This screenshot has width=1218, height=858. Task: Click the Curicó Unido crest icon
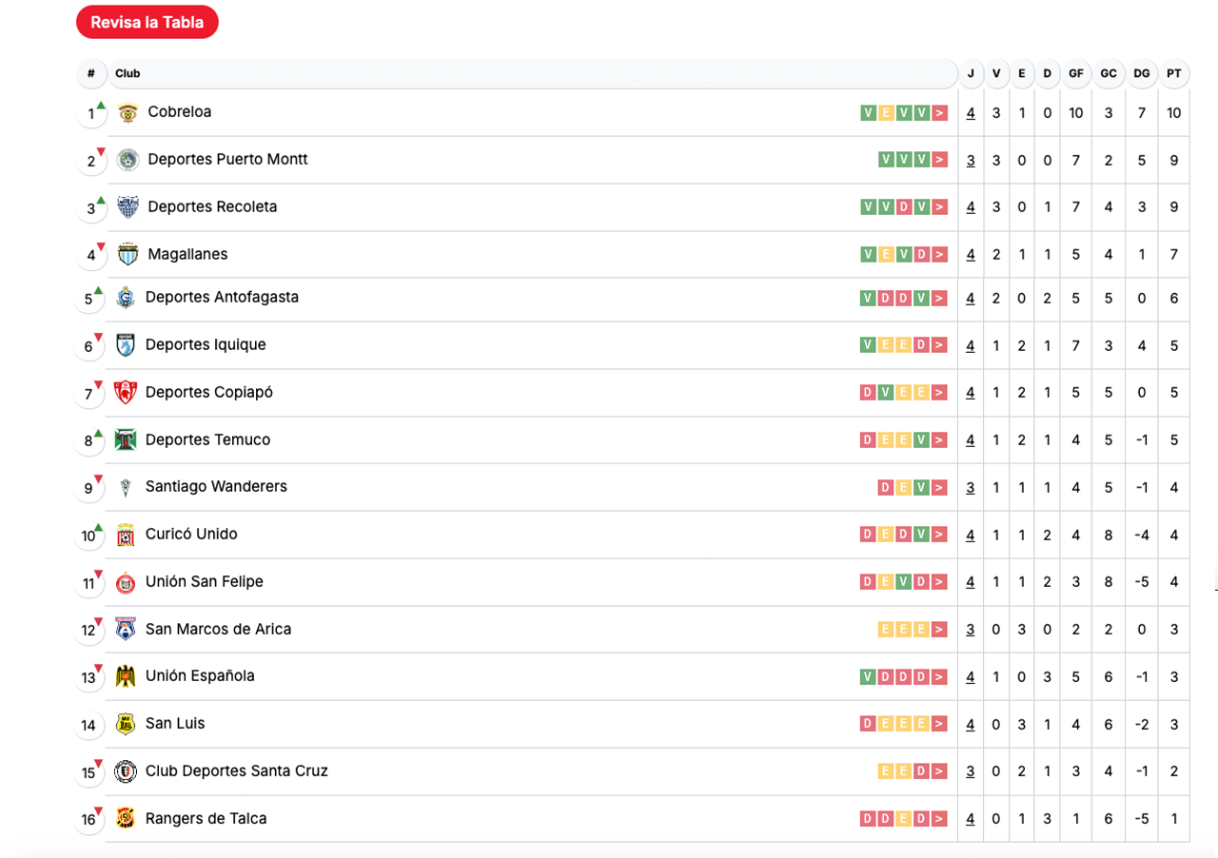[x=126, y=535]
